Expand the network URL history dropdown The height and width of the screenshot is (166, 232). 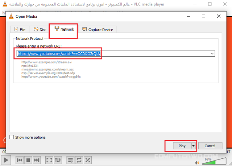212,54
